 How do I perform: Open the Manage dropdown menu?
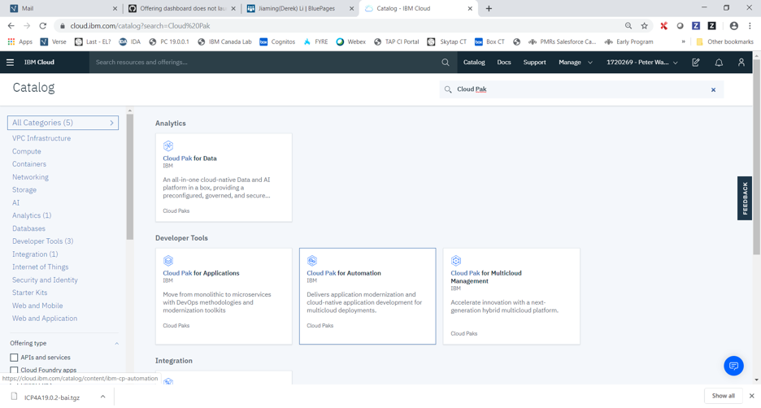click(575, 62)
